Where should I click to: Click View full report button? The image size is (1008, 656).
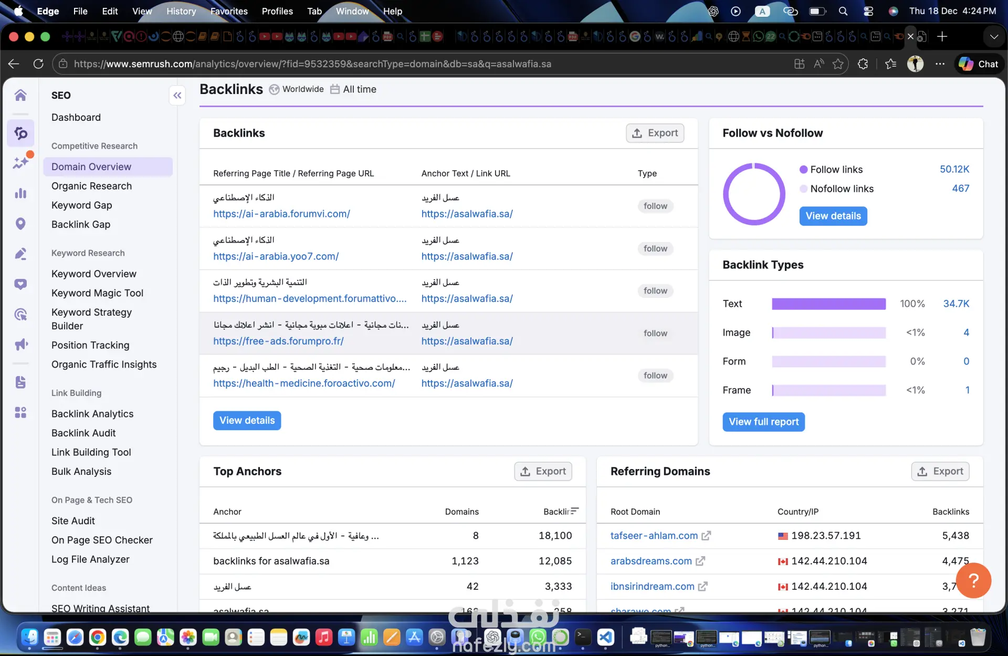coord(763,422)
